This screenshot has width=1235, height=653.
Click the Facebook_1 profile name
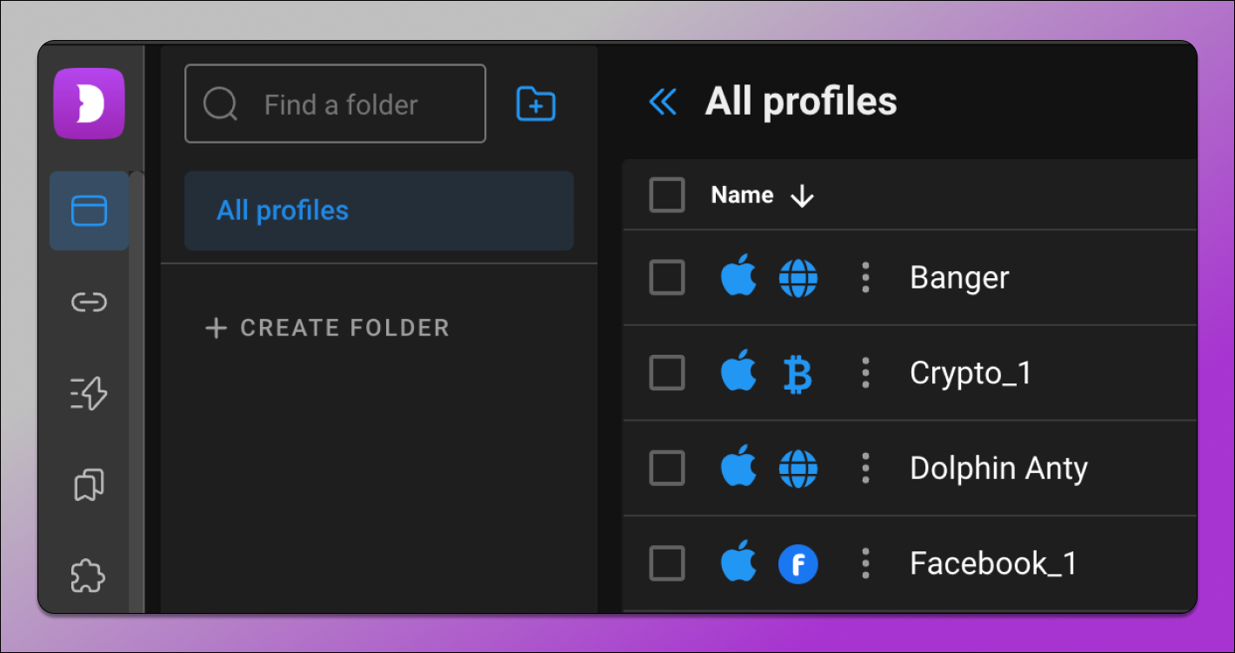coord(993,564)
